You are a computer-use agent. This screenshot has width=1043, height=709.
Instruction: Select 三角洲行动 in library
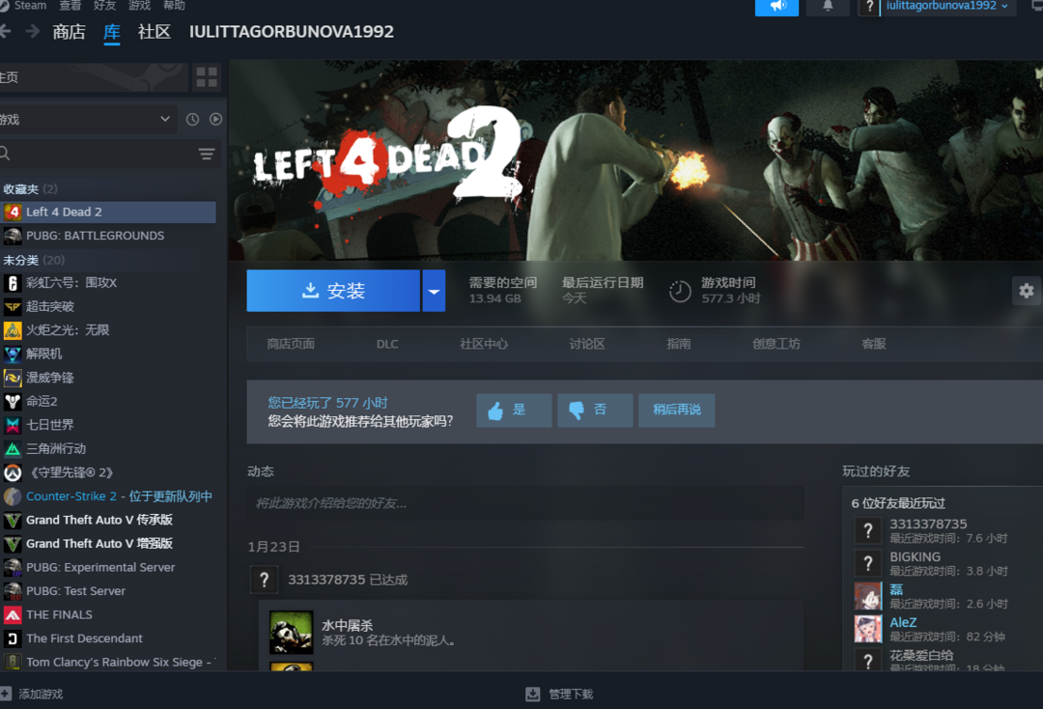(x=108, y=449)
